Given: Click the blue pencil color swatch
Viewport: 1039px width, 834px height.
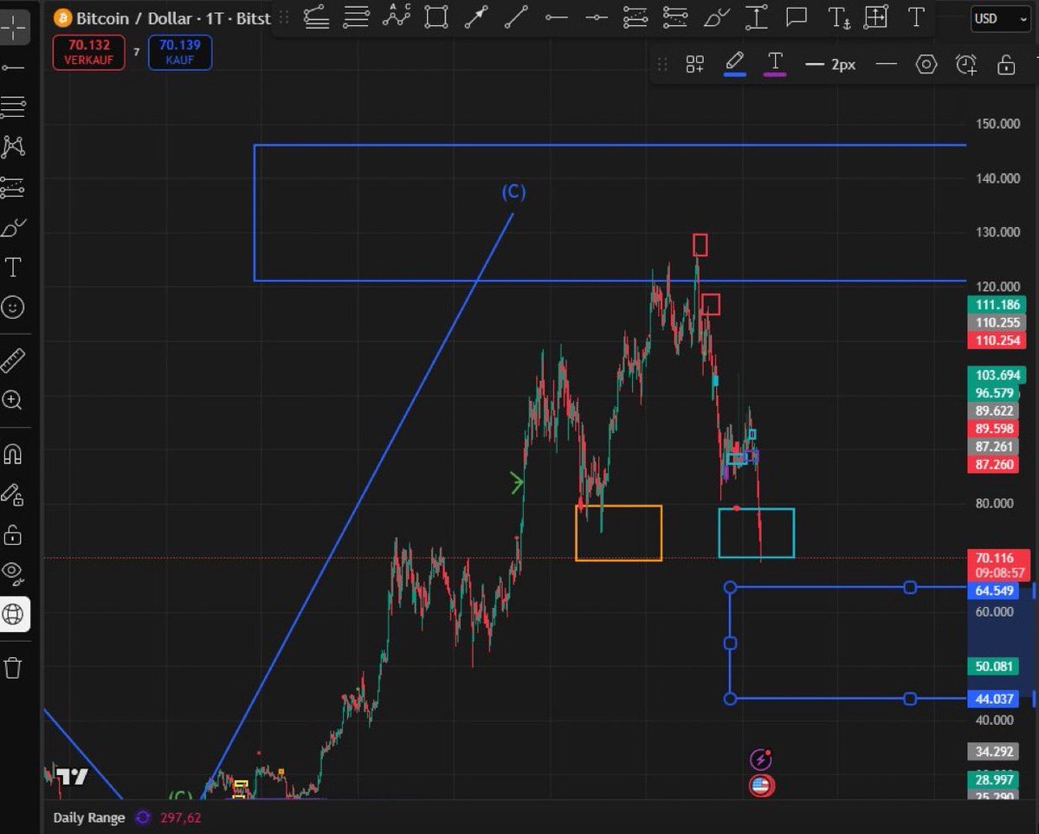Looking at the screenshot, I should (735, 74).
